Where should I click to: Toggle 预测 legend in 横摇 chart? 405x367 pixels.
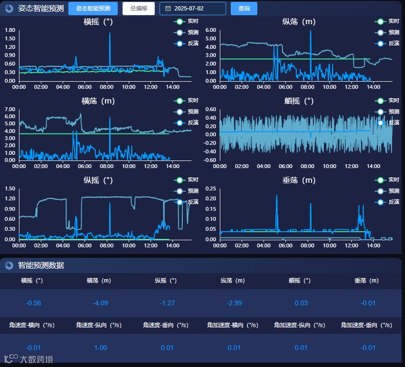186,33
